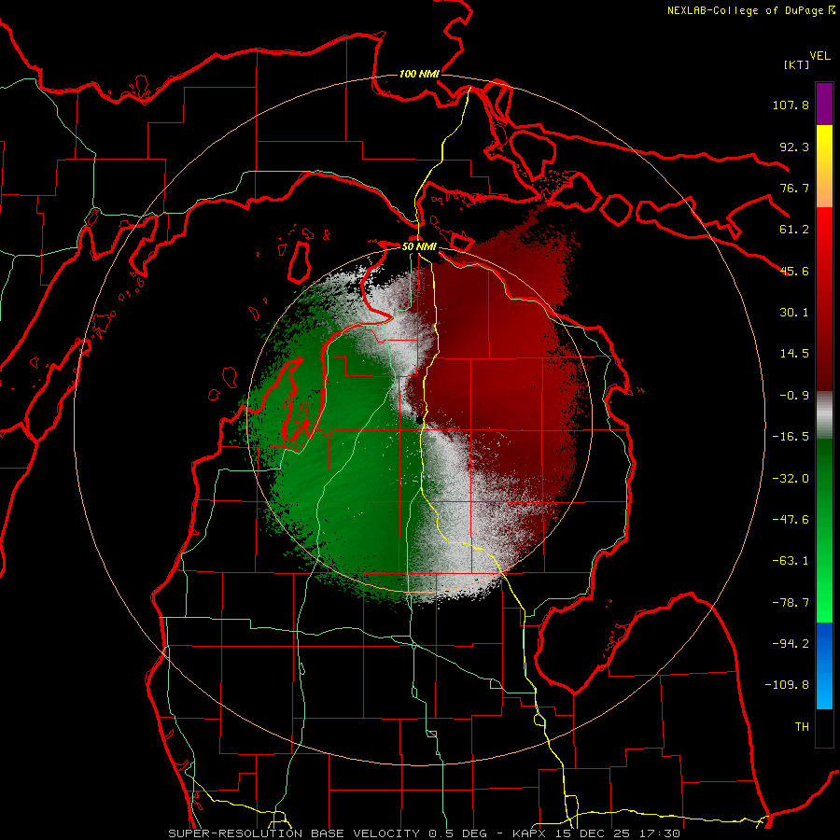Click the yellow band of the velocity scale

point(824,166)
